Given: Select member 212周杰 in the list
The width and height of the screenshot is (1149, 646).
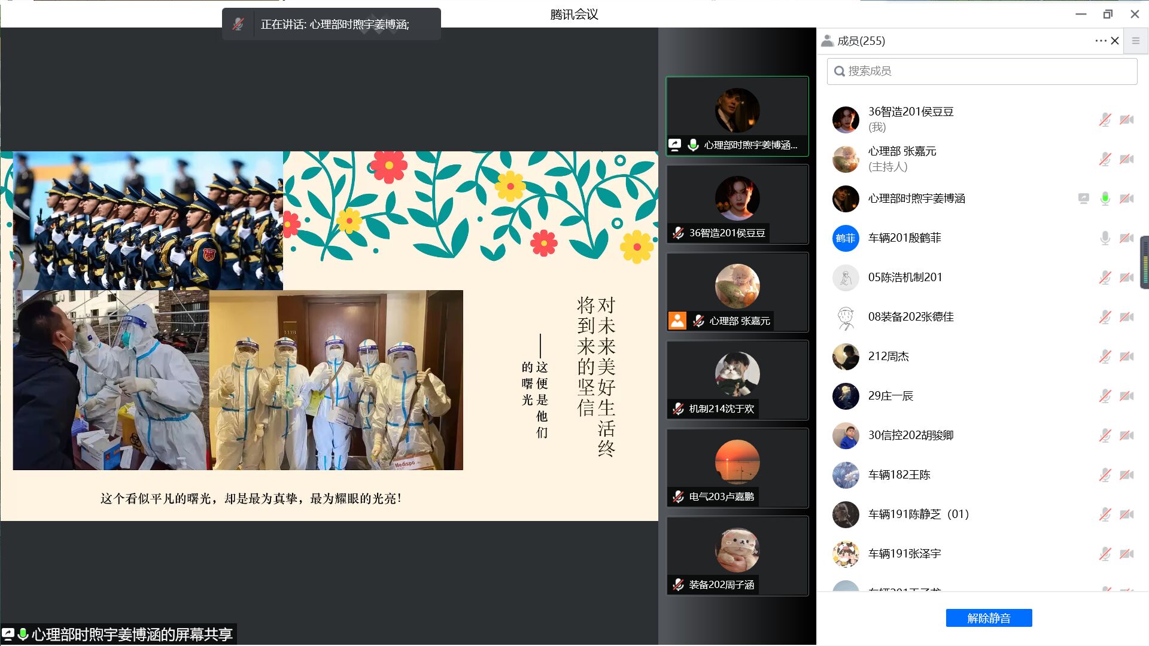Looking at the screenshot, I should coord(888,356).
